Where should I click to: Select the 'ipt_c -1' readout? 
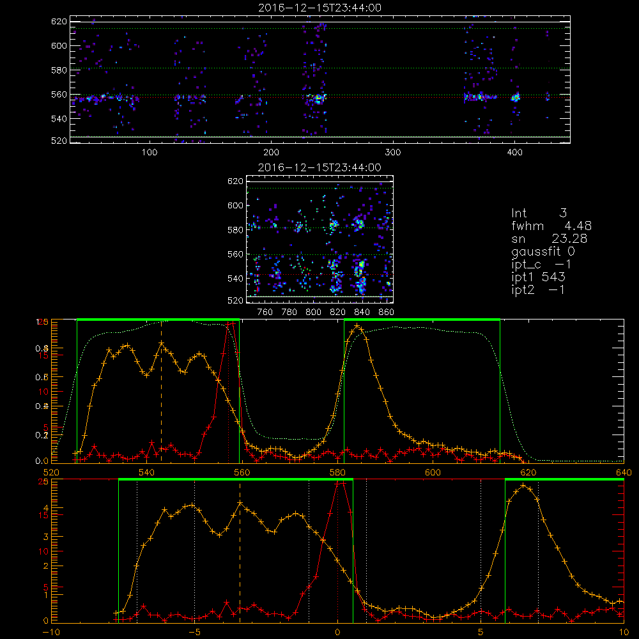click(x=541, y=265)
